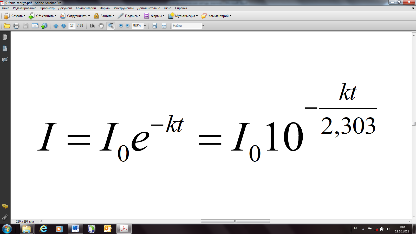Expand the Комментарий dropdown
Screen dimensions: 416x234
coord(230,16)
